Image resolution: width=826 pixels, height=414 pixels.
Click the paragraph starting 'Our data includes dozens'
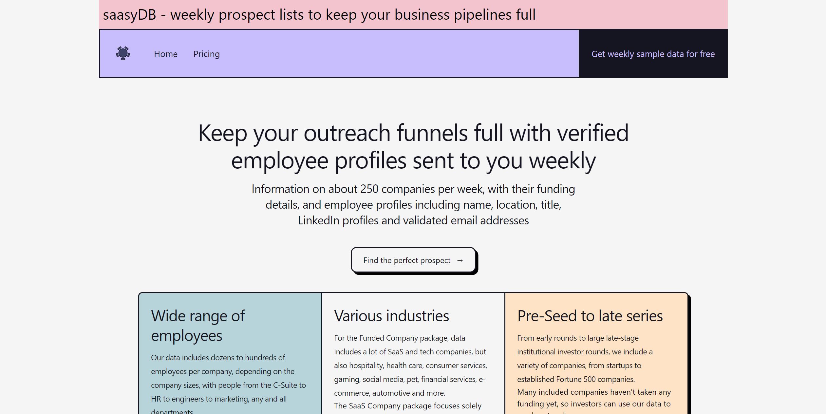pyautogui.click(x=228, y=378)
